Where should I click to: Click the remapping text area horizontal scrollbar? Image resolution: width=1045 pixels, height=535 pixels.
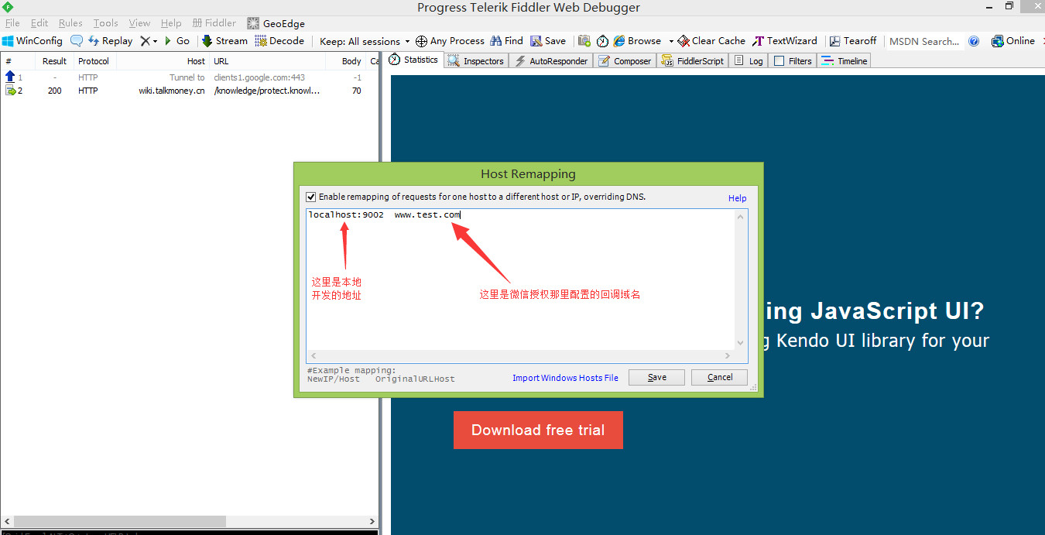click(x=520, y=355)
